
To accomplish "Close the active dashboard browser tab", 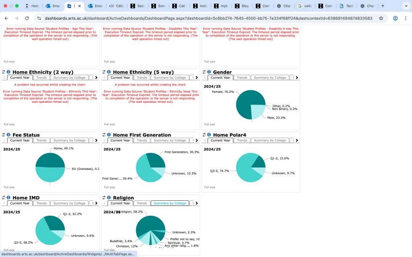I will coord(80,6).
